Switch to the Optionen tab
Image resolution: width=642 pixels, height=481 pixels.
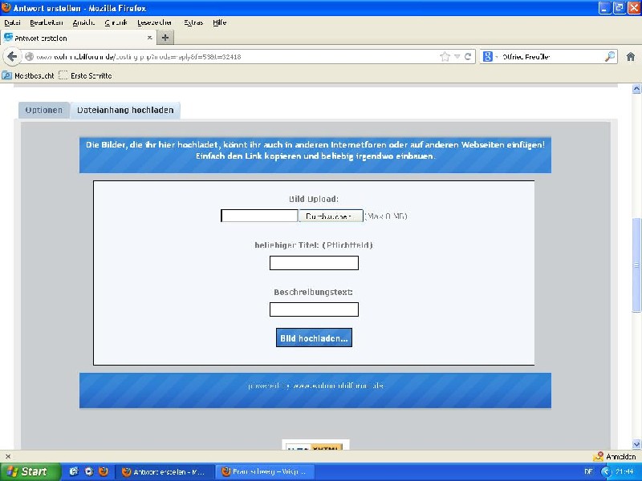pos(43,110)
